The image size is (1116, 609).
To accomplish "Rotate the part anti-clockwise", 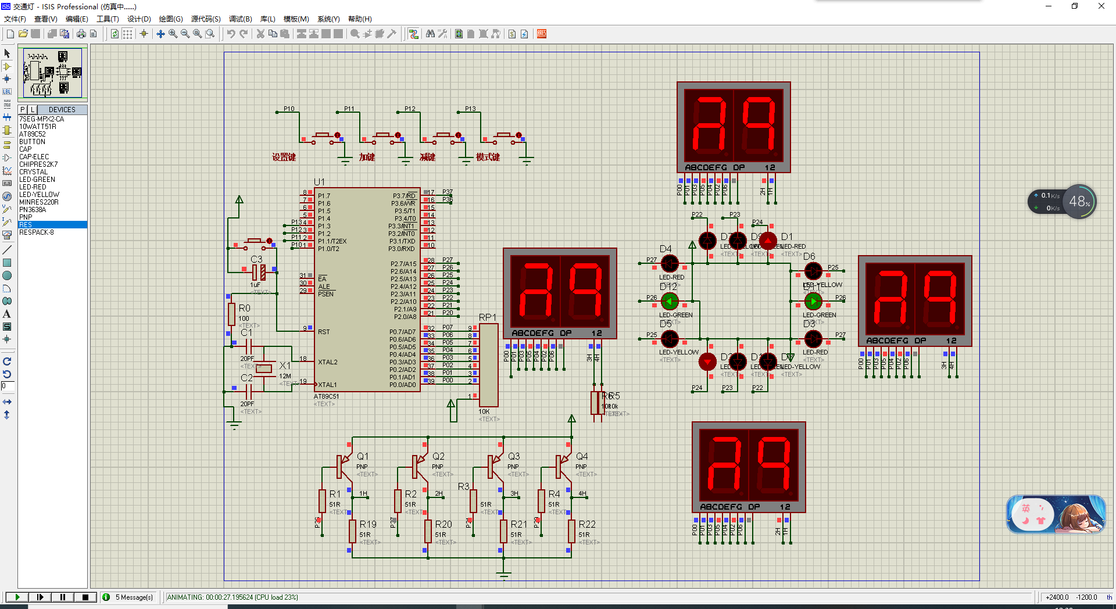I will [x=7, y=374].
